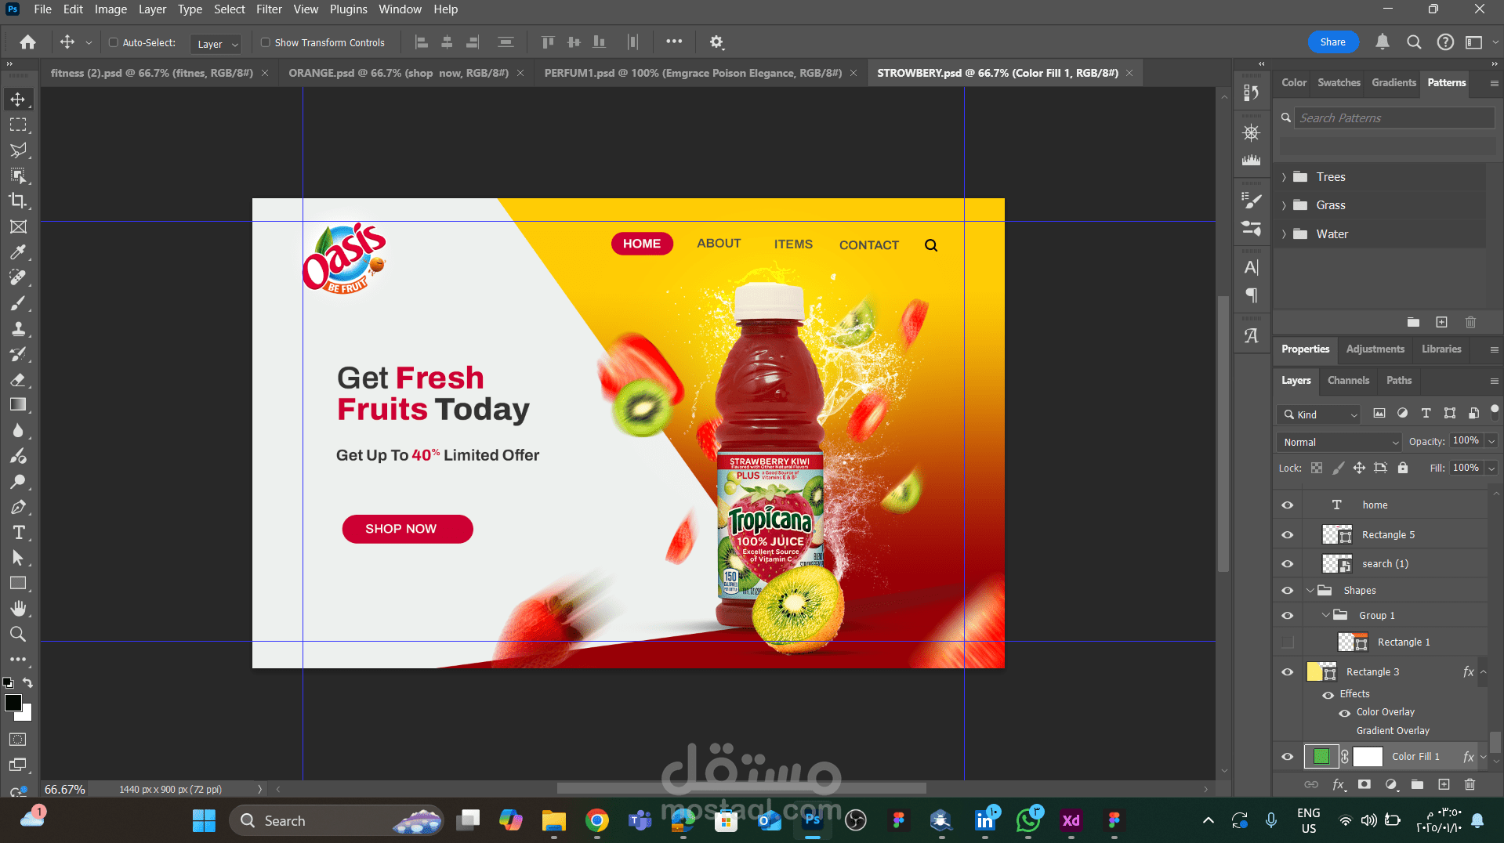This screenshot has height=843, width=1504.
Task: Hide the Shapes group
Action: tap(1287, 591)
